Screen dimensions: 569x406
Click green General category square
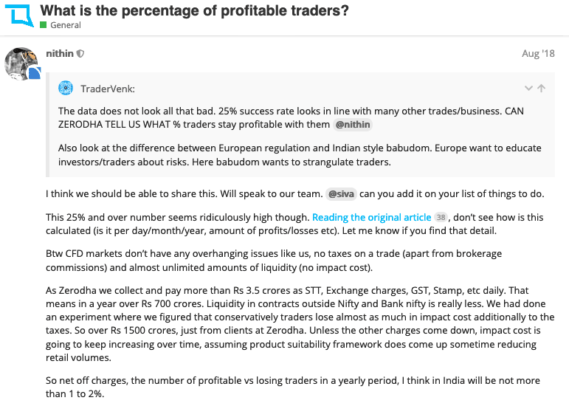pos(44,24)
